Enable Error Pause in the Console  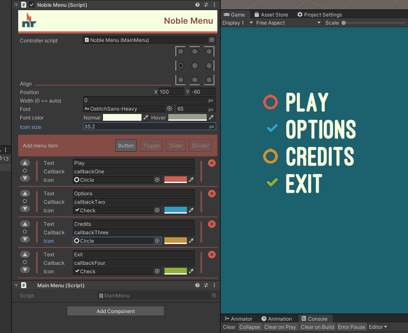coord(351,327)
